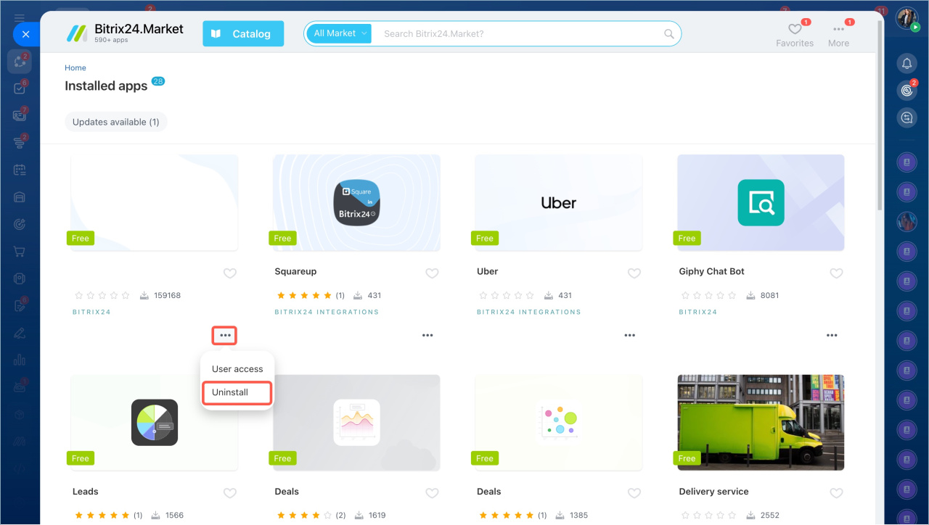Image resolution: width=929 pixels, height=525 pixels.
Task: Click the Catalog button
Action: click(x=243, y=33)
